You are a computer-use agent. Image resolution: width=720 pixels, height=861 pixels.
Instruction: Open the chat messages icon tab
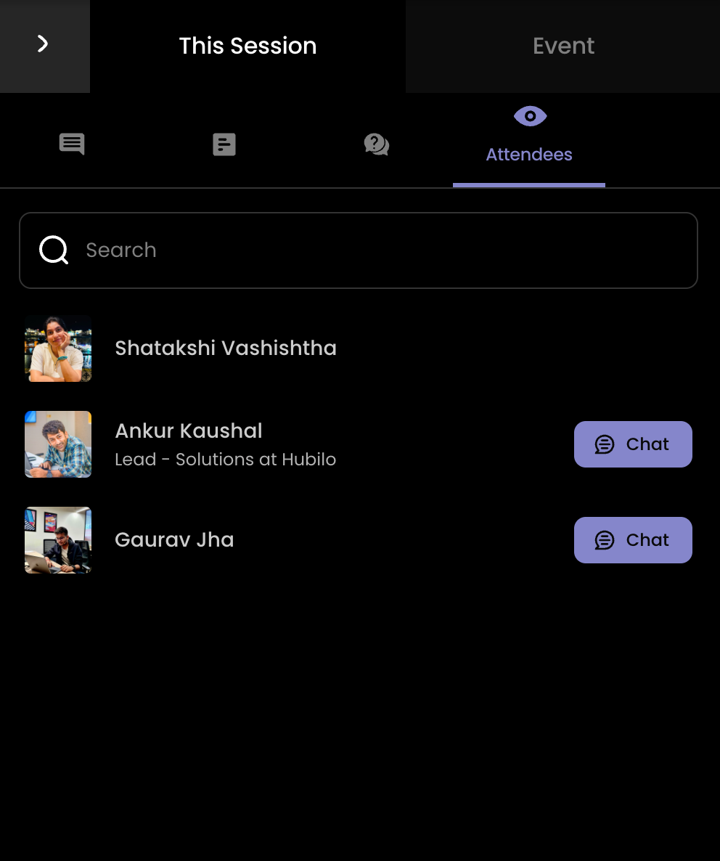pos(72,144)
